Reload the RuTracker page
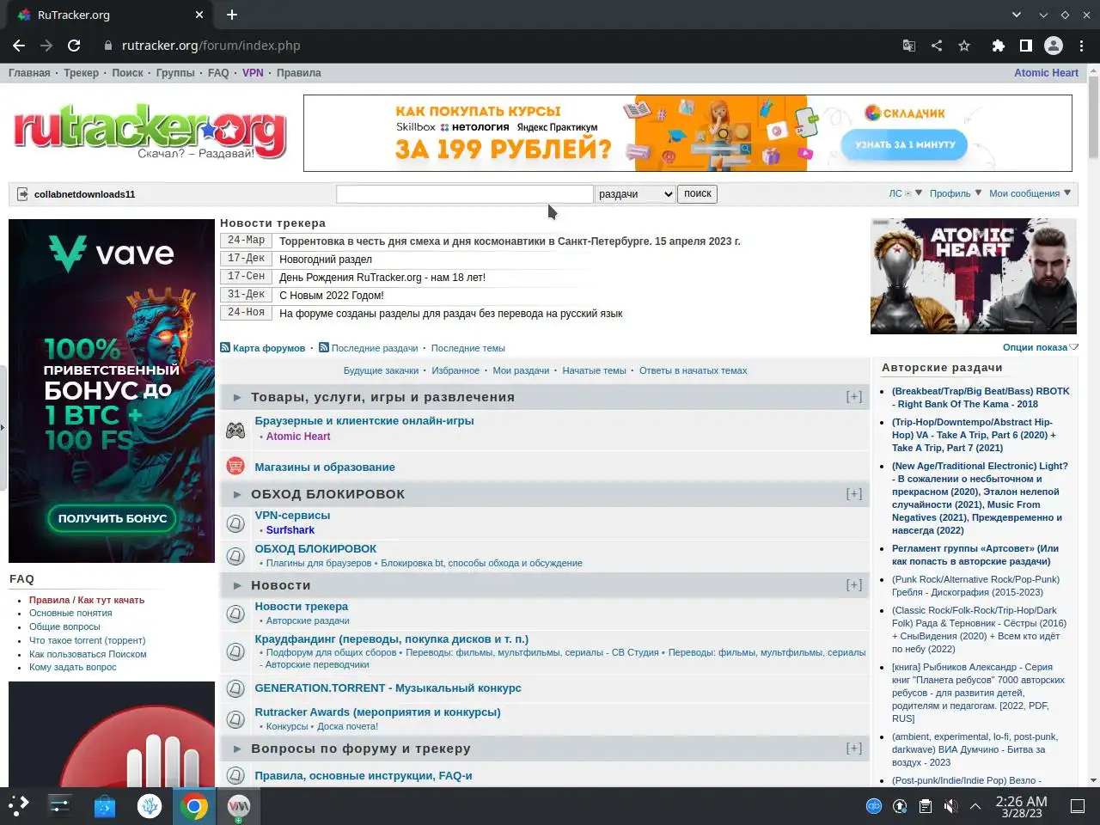The width and height of the screenshot is (1100, 825). point(74,46)
